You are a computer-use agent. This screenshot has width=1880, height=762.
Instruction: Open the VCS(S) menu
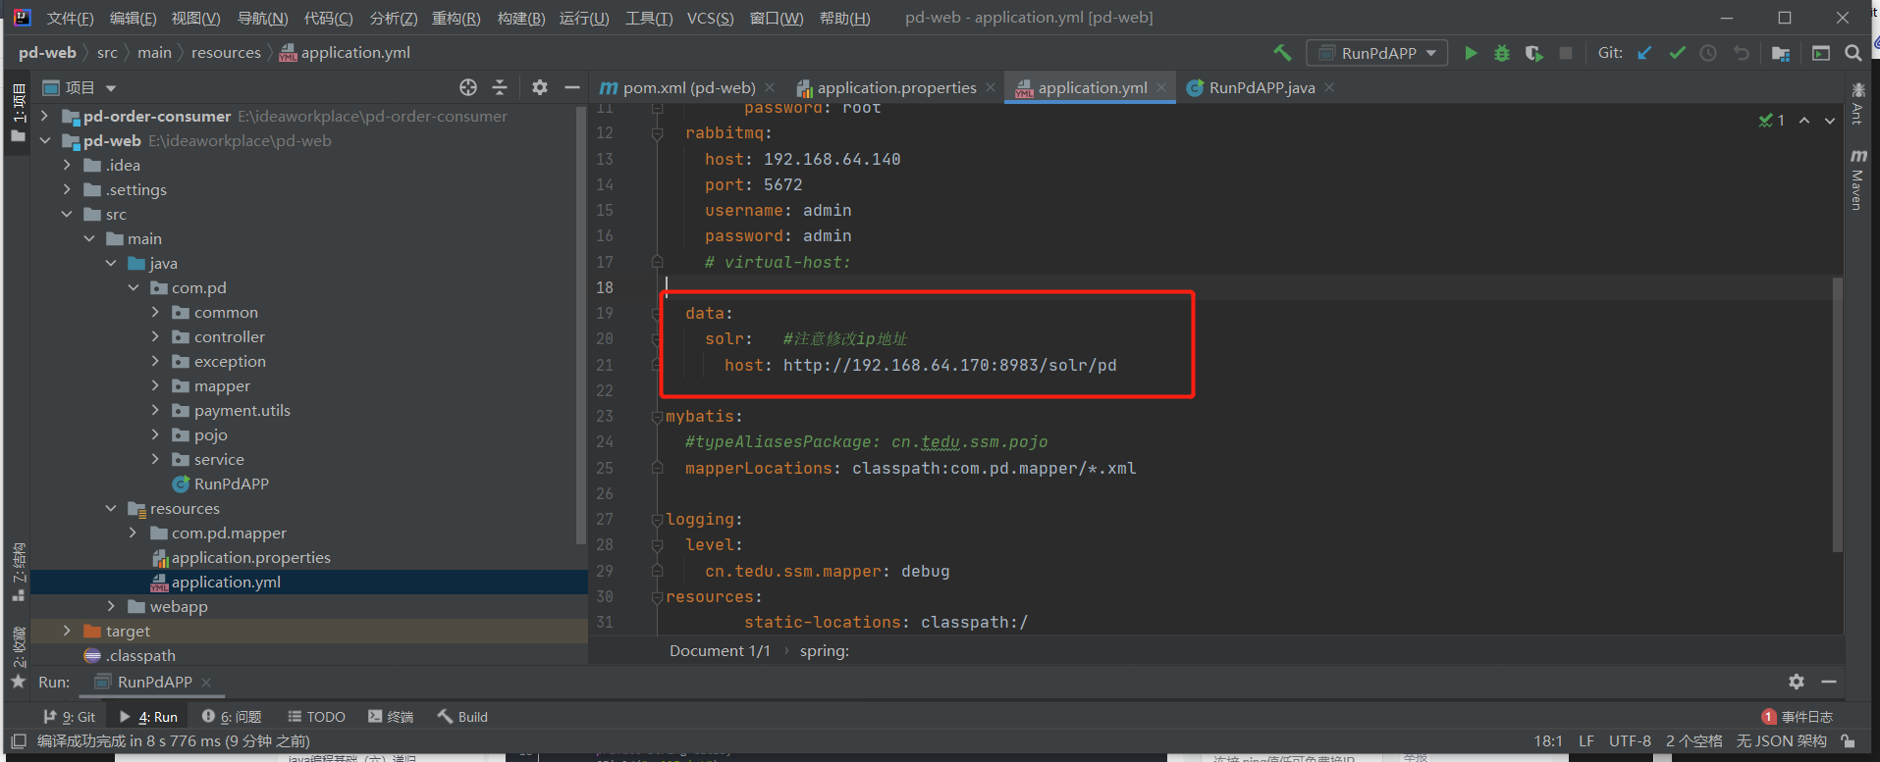pos(710,18)
